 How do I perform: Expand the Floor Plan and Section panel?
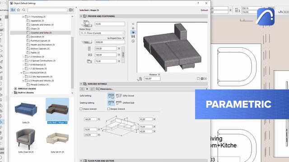(x=81, y=161)
